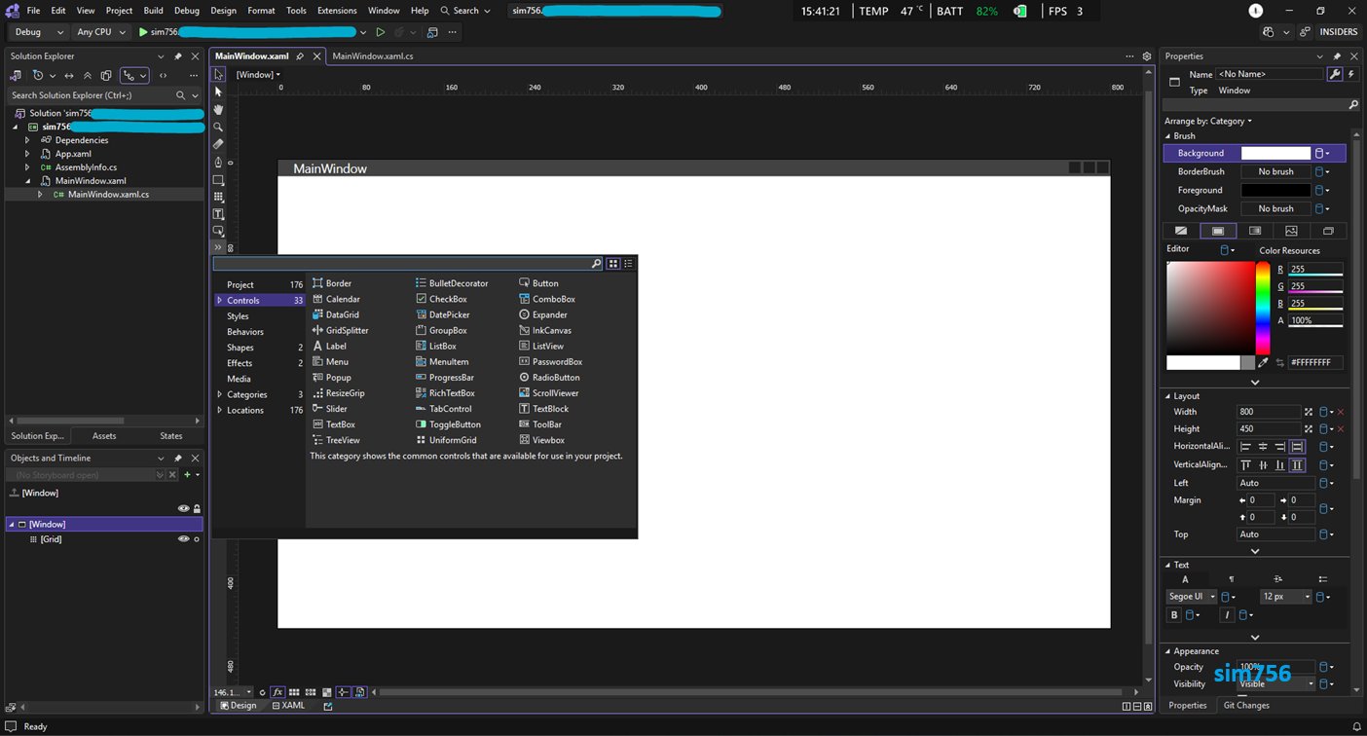Viewport: 1367px width, 736px height.
Task: Click the hue spectrum bar in color editor
Action: point(1262,308)
